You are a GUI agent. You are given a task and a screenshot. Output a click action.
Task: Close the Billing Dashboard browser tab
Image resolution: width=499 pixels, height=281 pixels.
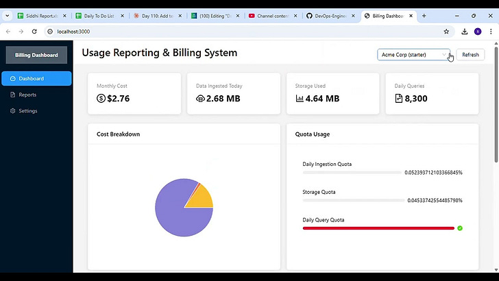click(x=411, y=16)
